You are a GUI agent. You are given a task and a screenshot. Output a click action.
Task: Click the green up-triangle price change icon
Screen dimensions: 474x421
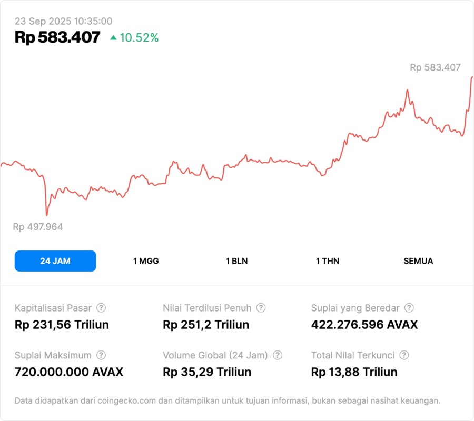coord(113,38)
